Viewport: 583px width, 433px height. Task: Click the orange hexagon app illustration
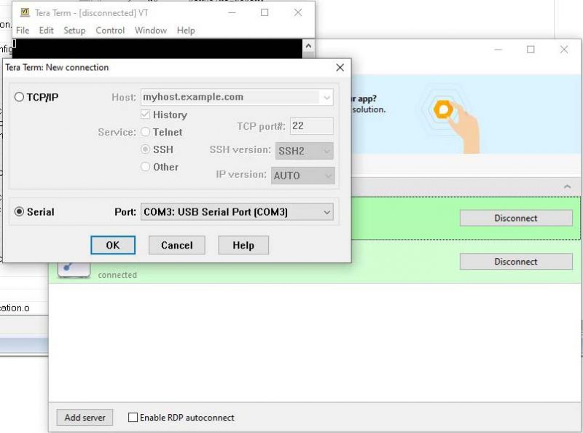click(442, 111)
